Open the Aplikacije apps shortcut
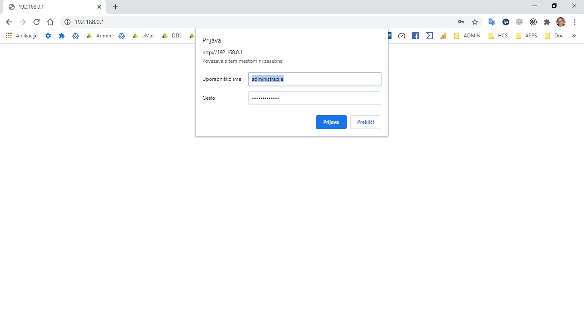The height and width of the screenshot is (316, 584). coord(22,36)
